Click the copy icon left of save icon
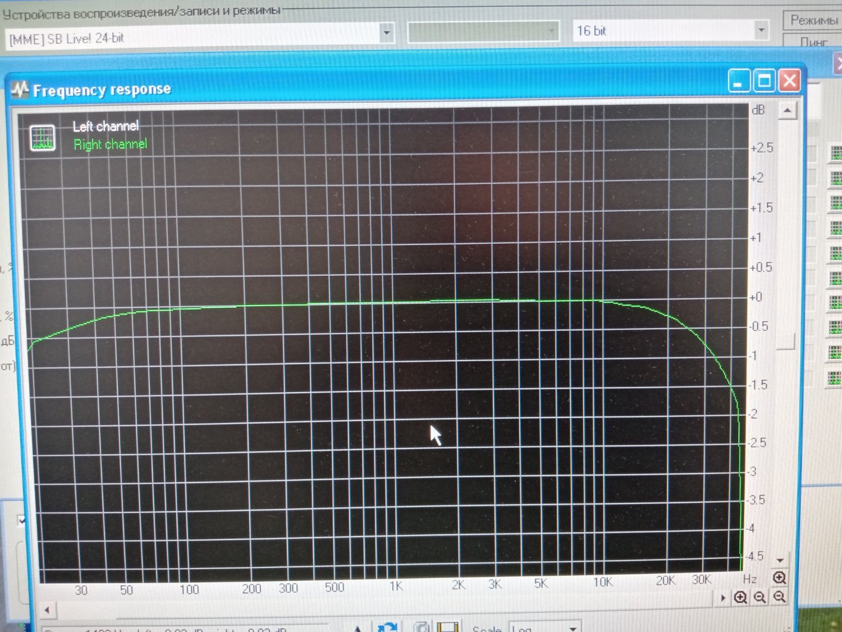 422,627
